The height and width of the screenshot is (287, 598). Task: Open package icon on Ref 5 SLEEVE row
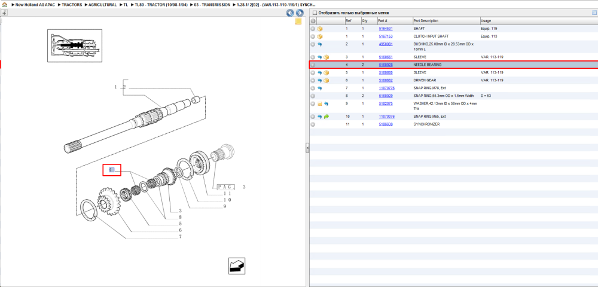click(x=326, y=72)
